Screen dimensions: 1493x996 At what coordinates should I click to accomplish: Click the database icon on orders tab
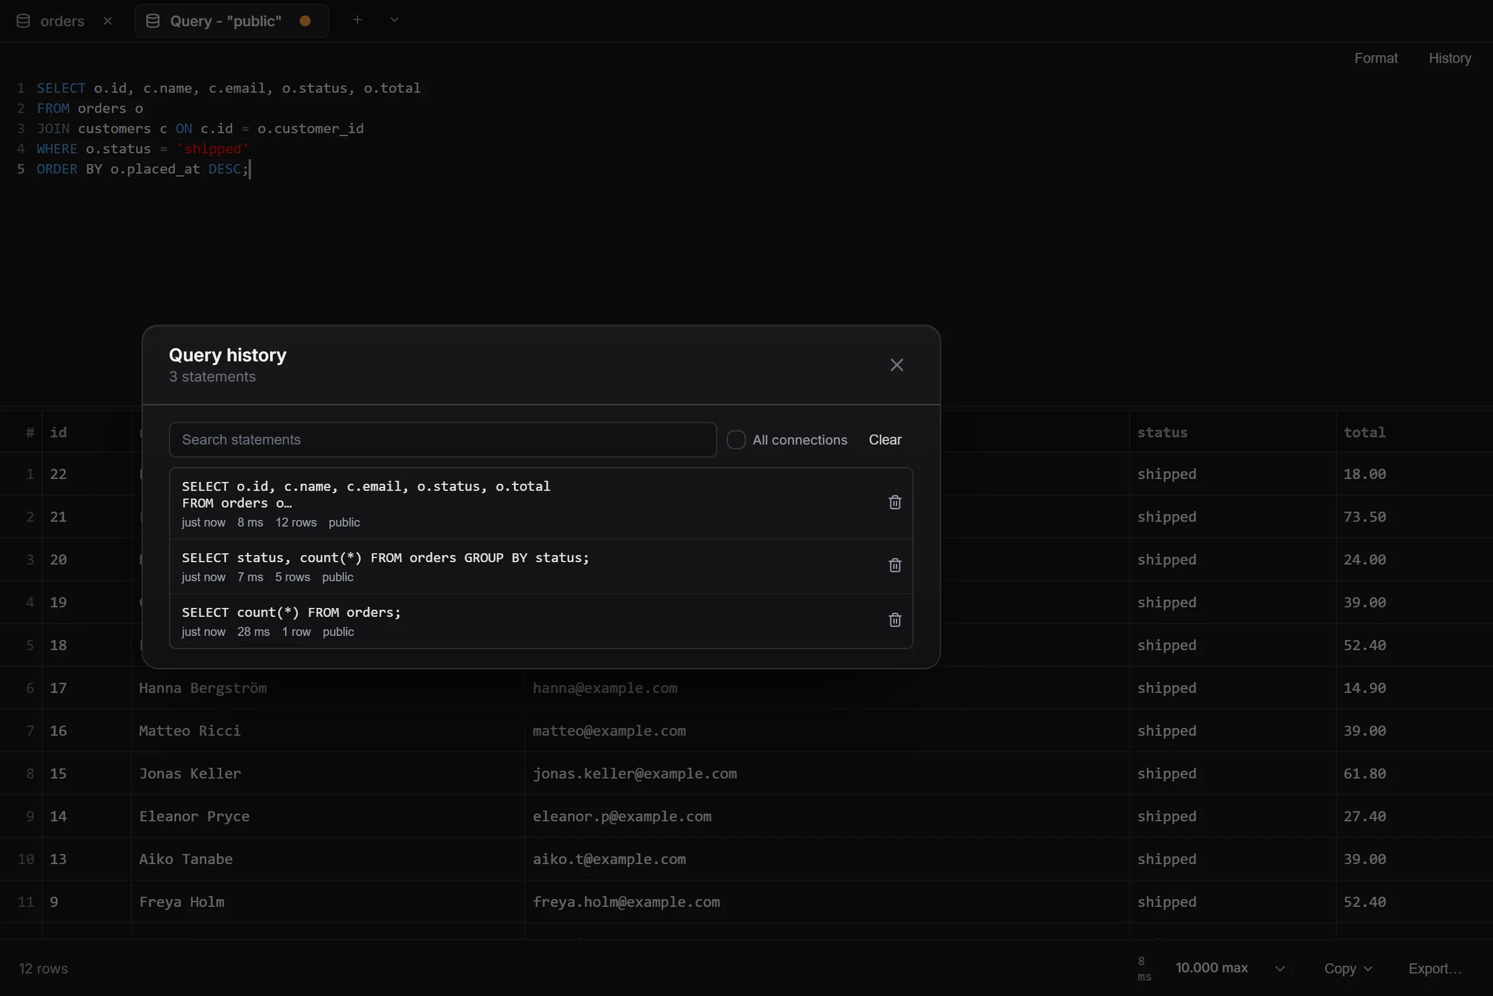pos(23,21)
